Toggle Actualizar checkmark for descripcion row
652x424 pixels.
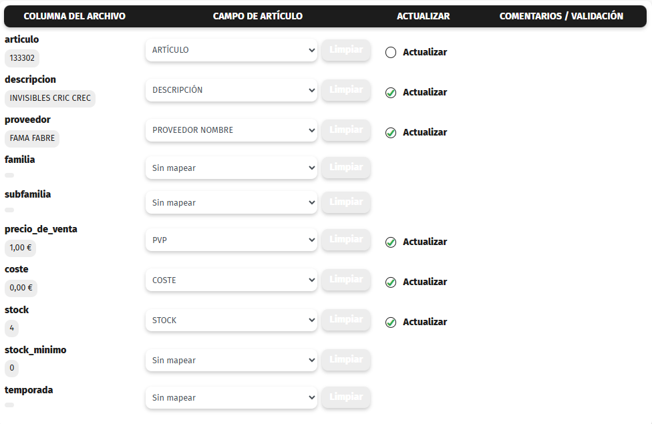pyautogui.click(x=391, y=93)
